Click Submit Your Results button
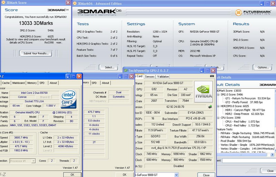This screenshot has width=276, height=177. click(36, 53)
